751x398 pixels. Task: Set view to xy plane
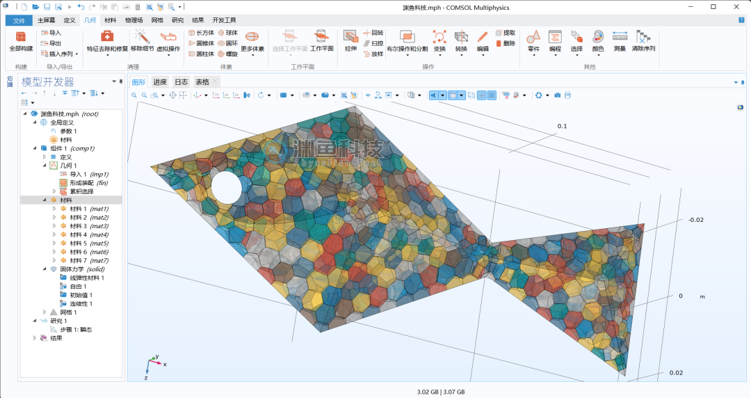pos(216,95)
